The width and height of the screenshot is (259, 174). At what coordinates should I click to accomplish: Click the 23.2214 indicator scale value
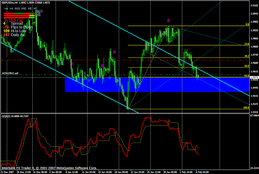(254, 168)
